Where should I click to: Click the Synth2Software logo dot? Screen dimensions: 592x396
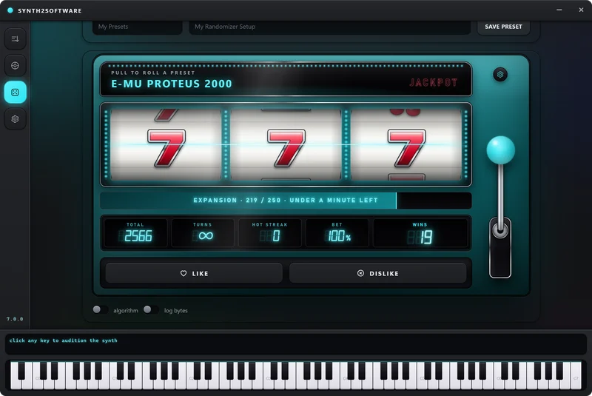coord(10,10)
